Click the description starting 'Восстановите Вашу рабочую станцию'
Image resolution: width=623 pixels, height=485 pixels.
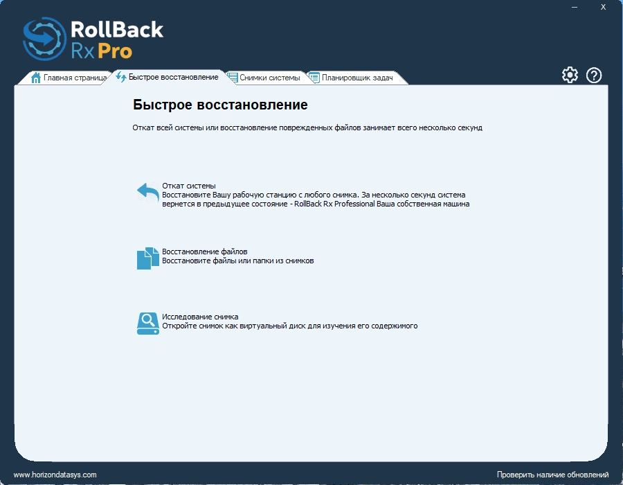(x=316, y=199)
